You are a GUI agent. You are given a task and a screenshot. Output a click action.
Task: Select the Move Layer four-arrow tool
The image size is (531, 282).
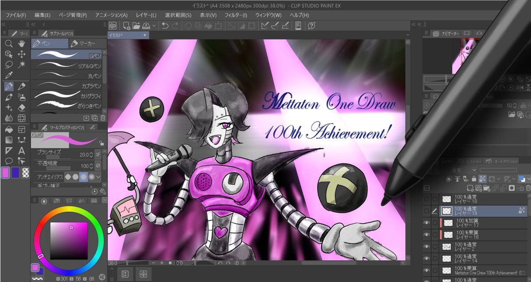pos(21,54)
